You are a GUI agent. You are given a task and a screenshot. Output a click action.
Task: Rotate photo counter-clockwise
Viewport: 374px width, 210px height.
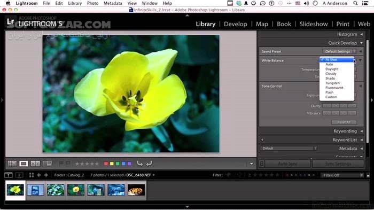click(140, 164)
